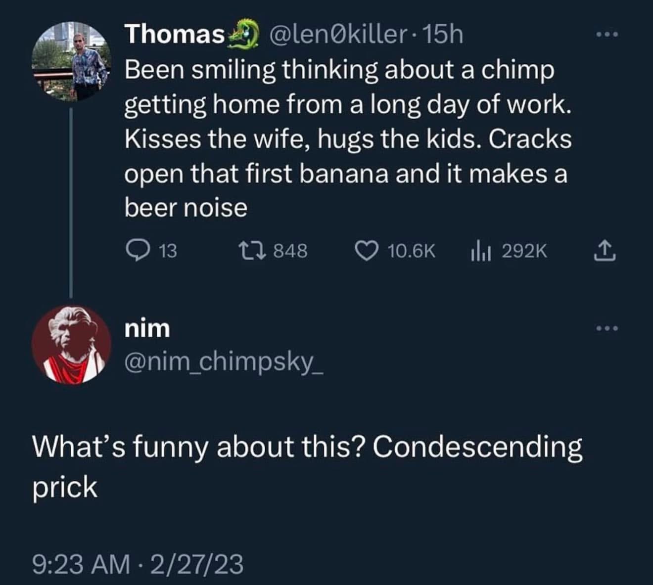Open the three-dot menu on nim's reply

pyautogui.click(x=606, y=328)
